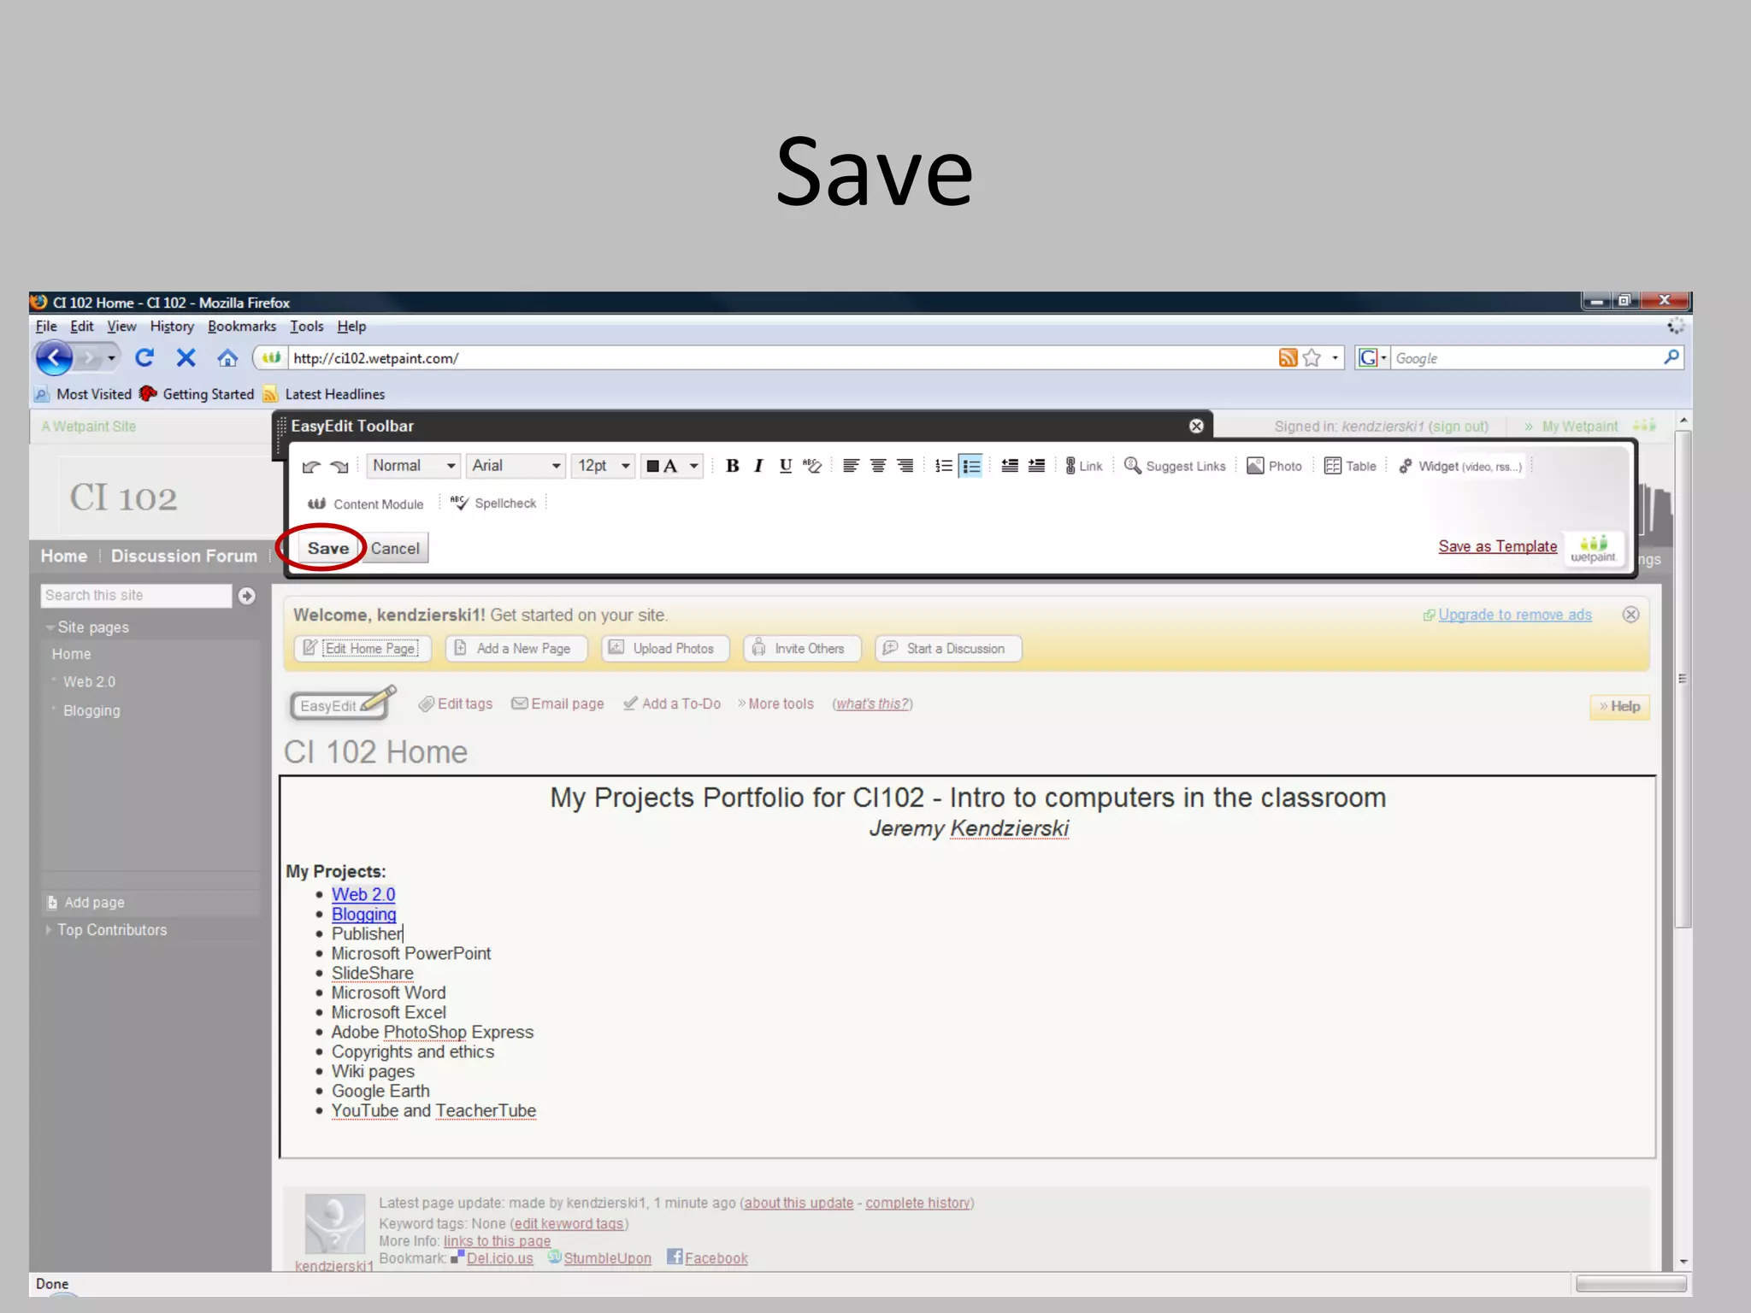Open the Normal paragraph style dropdown
Screen dimensions: 1751x1313
point(414,466)
